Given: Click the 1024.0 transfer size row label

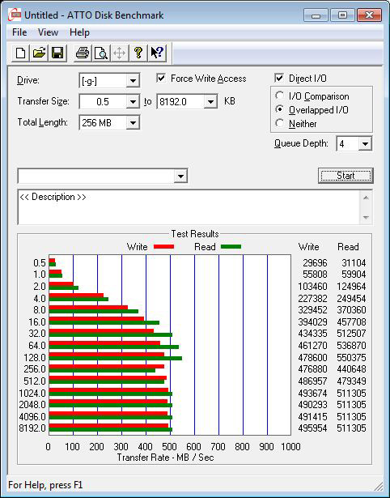Looking at the screenshot, I should click(32, 394).
